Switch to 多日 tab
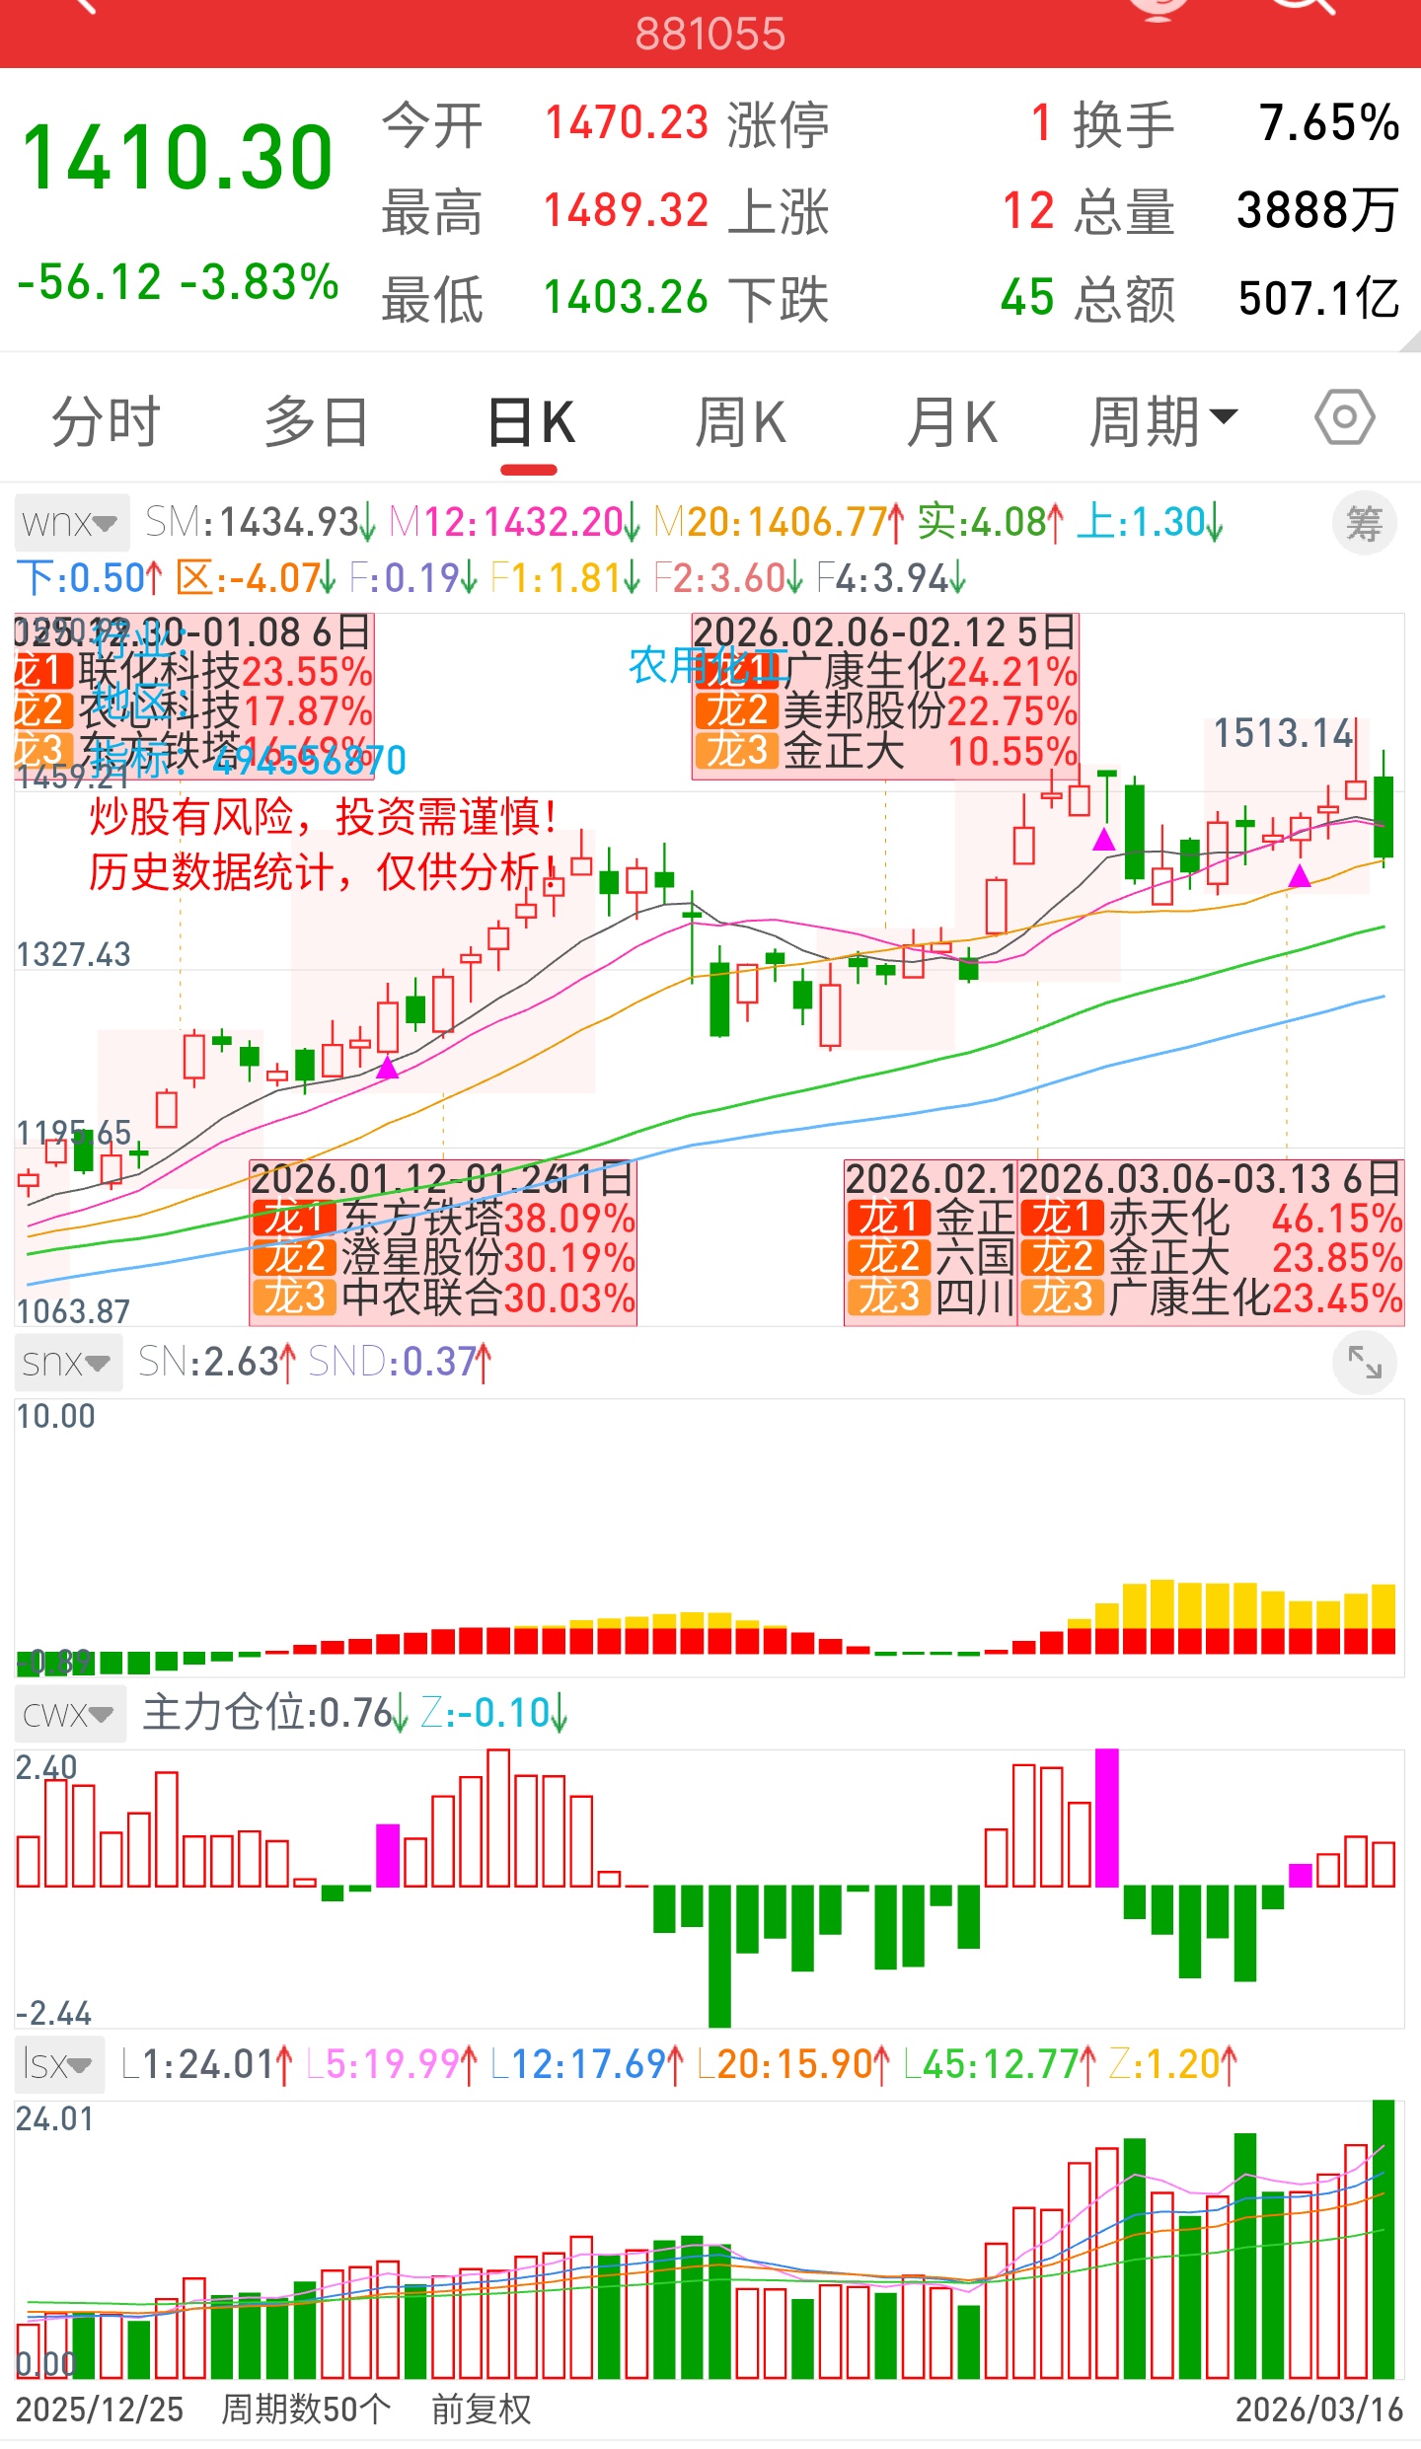 pos(316,421)
